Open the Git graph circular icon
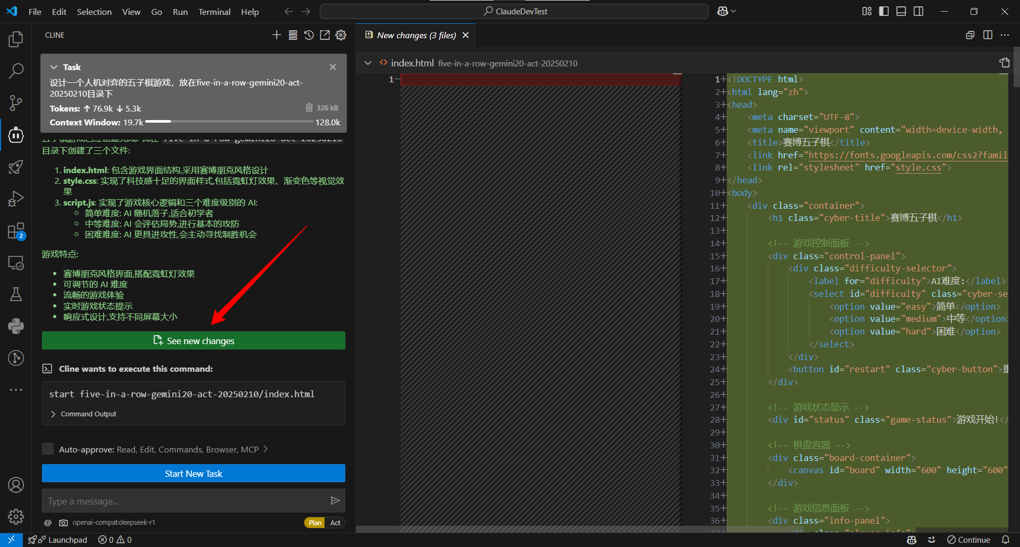This screenshot has height=547, width=1020. click(16, 358)
